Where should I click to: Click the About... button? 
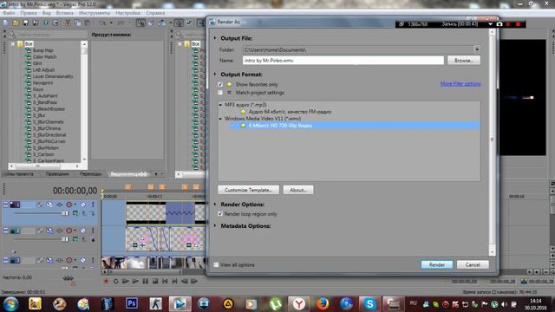tap(298, 190)
